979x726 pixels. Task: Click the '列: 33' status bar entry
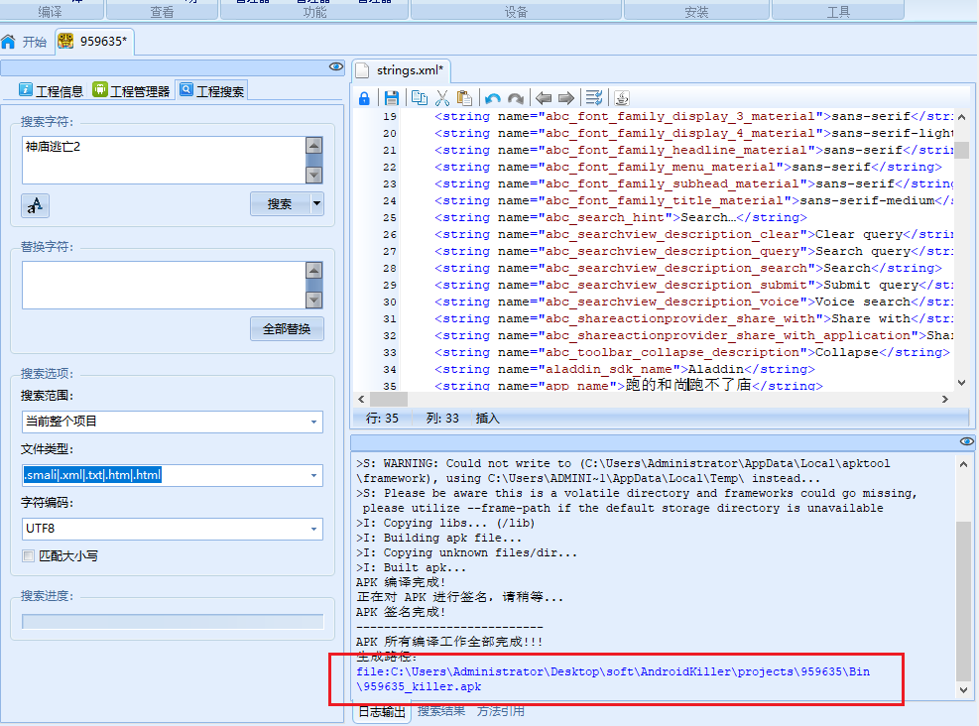click(x=442, y=419)
